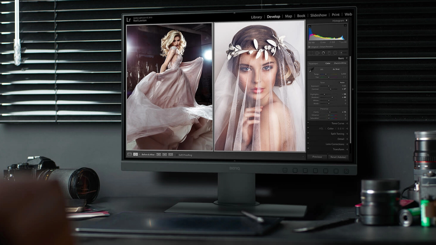Collapse the Histogram panel

346,21
